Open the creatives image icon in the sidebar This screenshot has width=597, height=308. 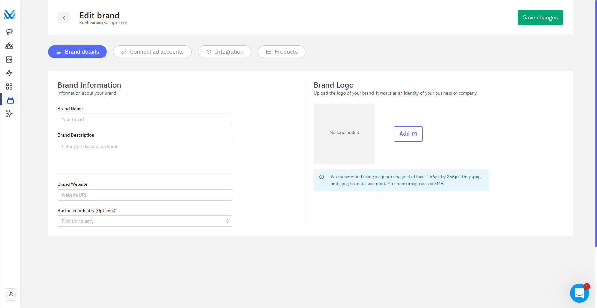pos(9,59)
